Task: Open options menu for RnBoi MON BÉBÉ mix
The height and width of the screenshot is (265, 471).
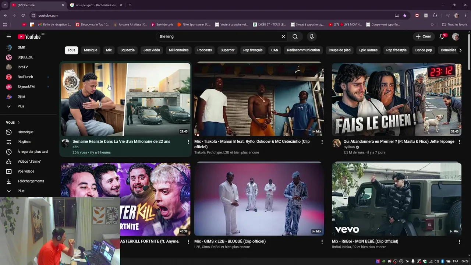Action: click(x=459, y=242)
